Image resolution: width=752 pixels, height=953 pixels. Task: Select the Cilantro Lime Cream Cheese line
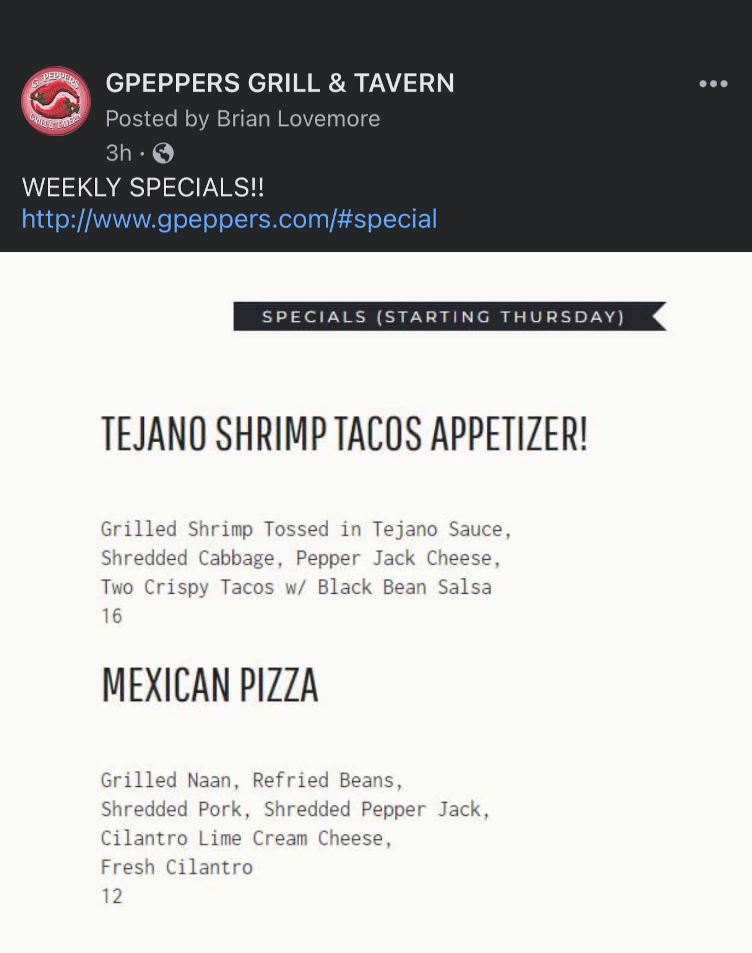[246, 839]
